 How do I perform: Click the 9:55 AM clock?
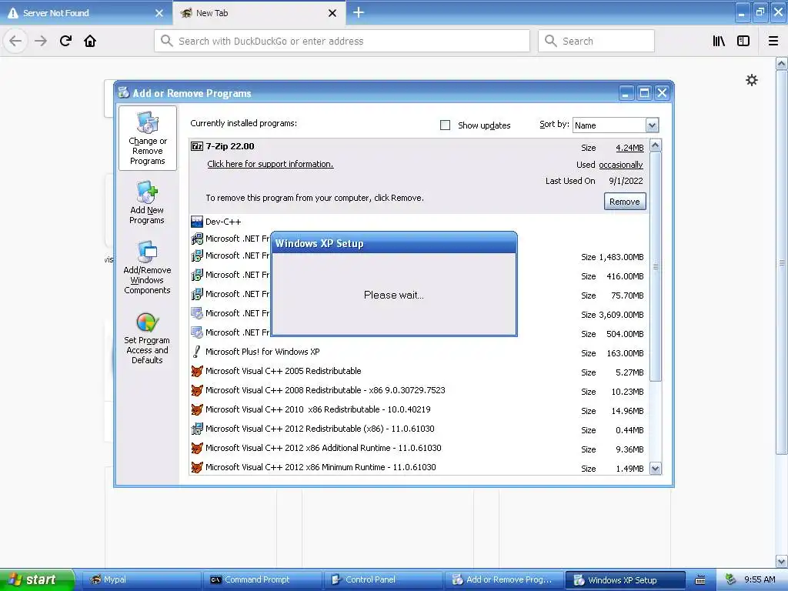point(760,579)
